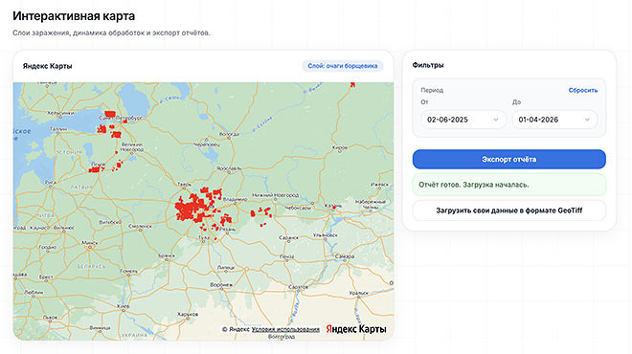
Task: Click Киров city label on map
Action: 339,147
